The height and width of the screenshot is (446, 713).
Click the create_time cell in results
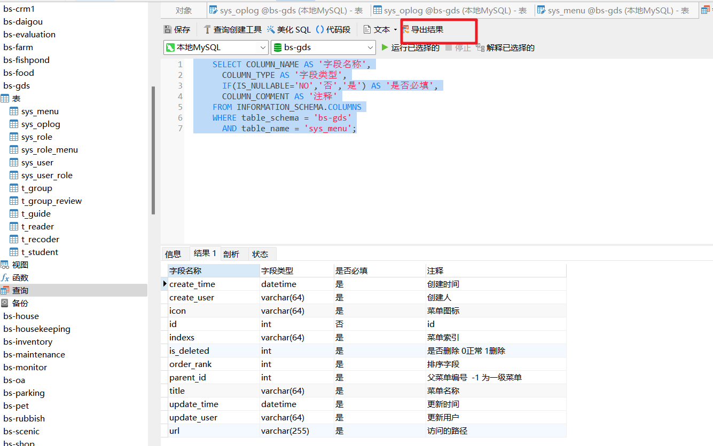coord(214,284)
